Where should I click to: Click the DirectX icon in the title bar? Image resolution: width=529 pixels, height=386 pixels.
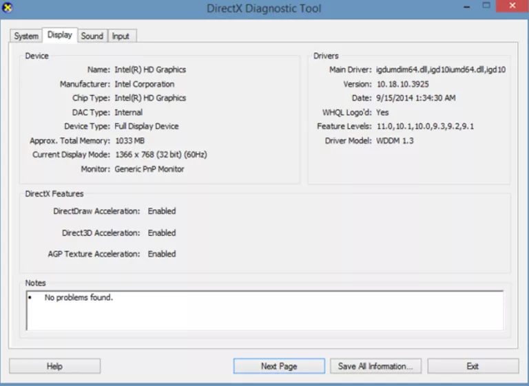pyautogui.click(x=7, y=8)
